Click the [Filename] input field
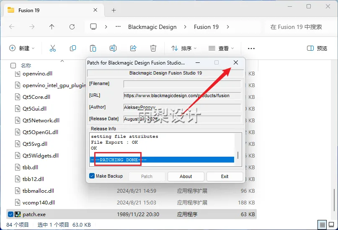The height and width of the screenshot is (230, 338). (x=182, y=84)
